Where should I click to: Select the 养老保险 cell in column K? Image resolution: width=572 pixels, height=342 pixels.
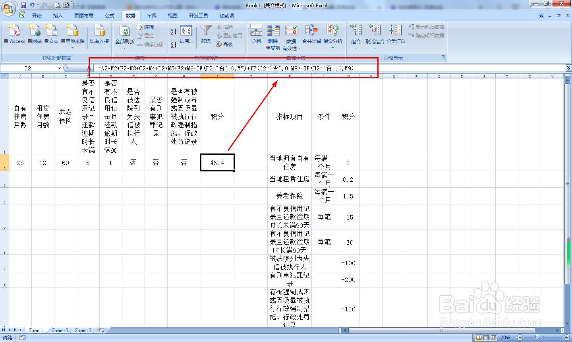(x=290, y=196)
